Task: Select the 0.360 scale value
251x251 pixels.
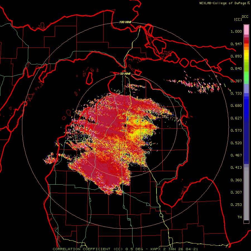Action: point(236,180)
